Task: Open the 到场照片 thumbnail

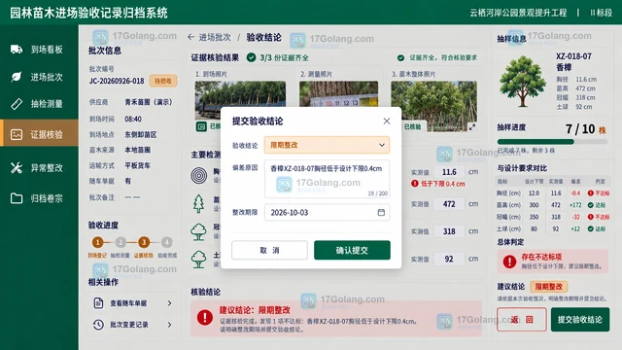Action: pos(240,100)
